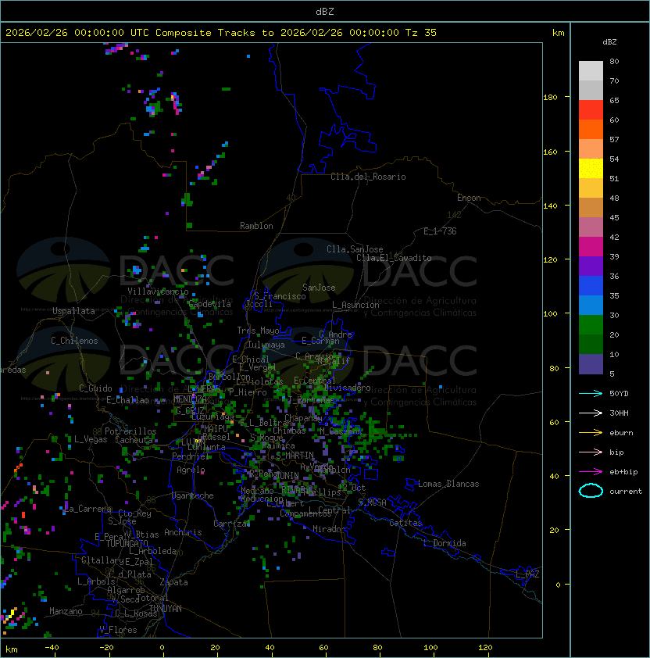Click the 'Manzano' map label
Image resolution: width=650 pixels, height=658 pixels.
pyautogui.click(x=66, y=611)
